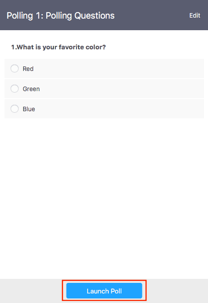Click the question number '1.' before the question
Image resolution: width=208 pixels, height=303 pixels.
[14, 47]
